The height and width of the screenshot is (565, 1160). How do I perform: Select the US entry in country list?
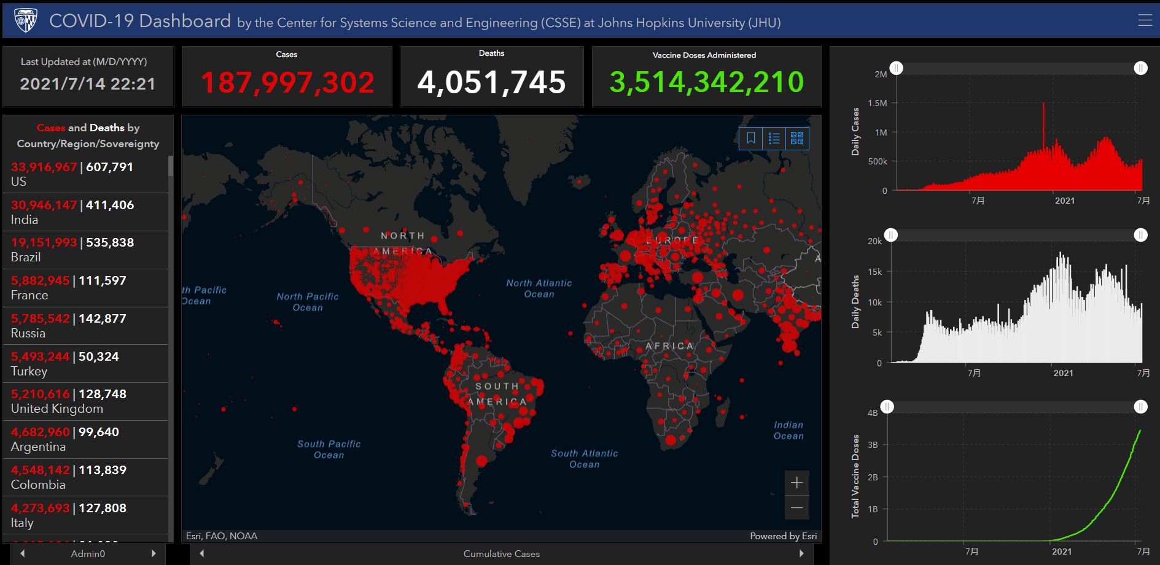pyautogui.click(x=85, y=174)
